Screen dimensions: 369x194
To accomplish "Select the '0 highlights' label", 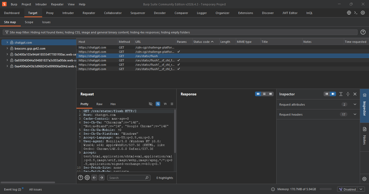I will [165, 178].
